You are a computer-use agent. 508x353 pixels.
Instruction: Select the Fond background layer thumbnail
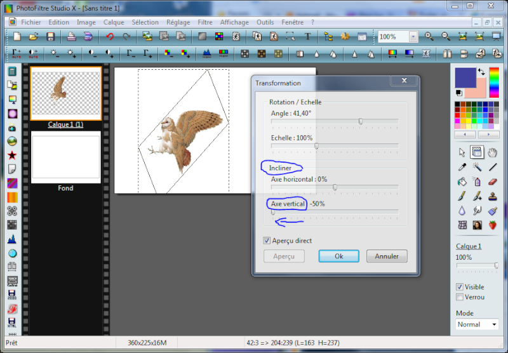click(x=66, y=157)
